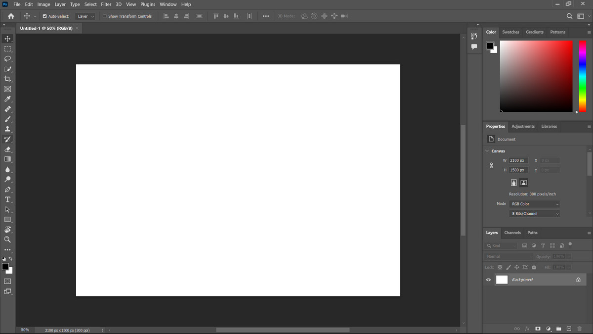Hide the Background layer visibility eye
Viewport: 593px width, 334px height.
(x=488, y=280)
